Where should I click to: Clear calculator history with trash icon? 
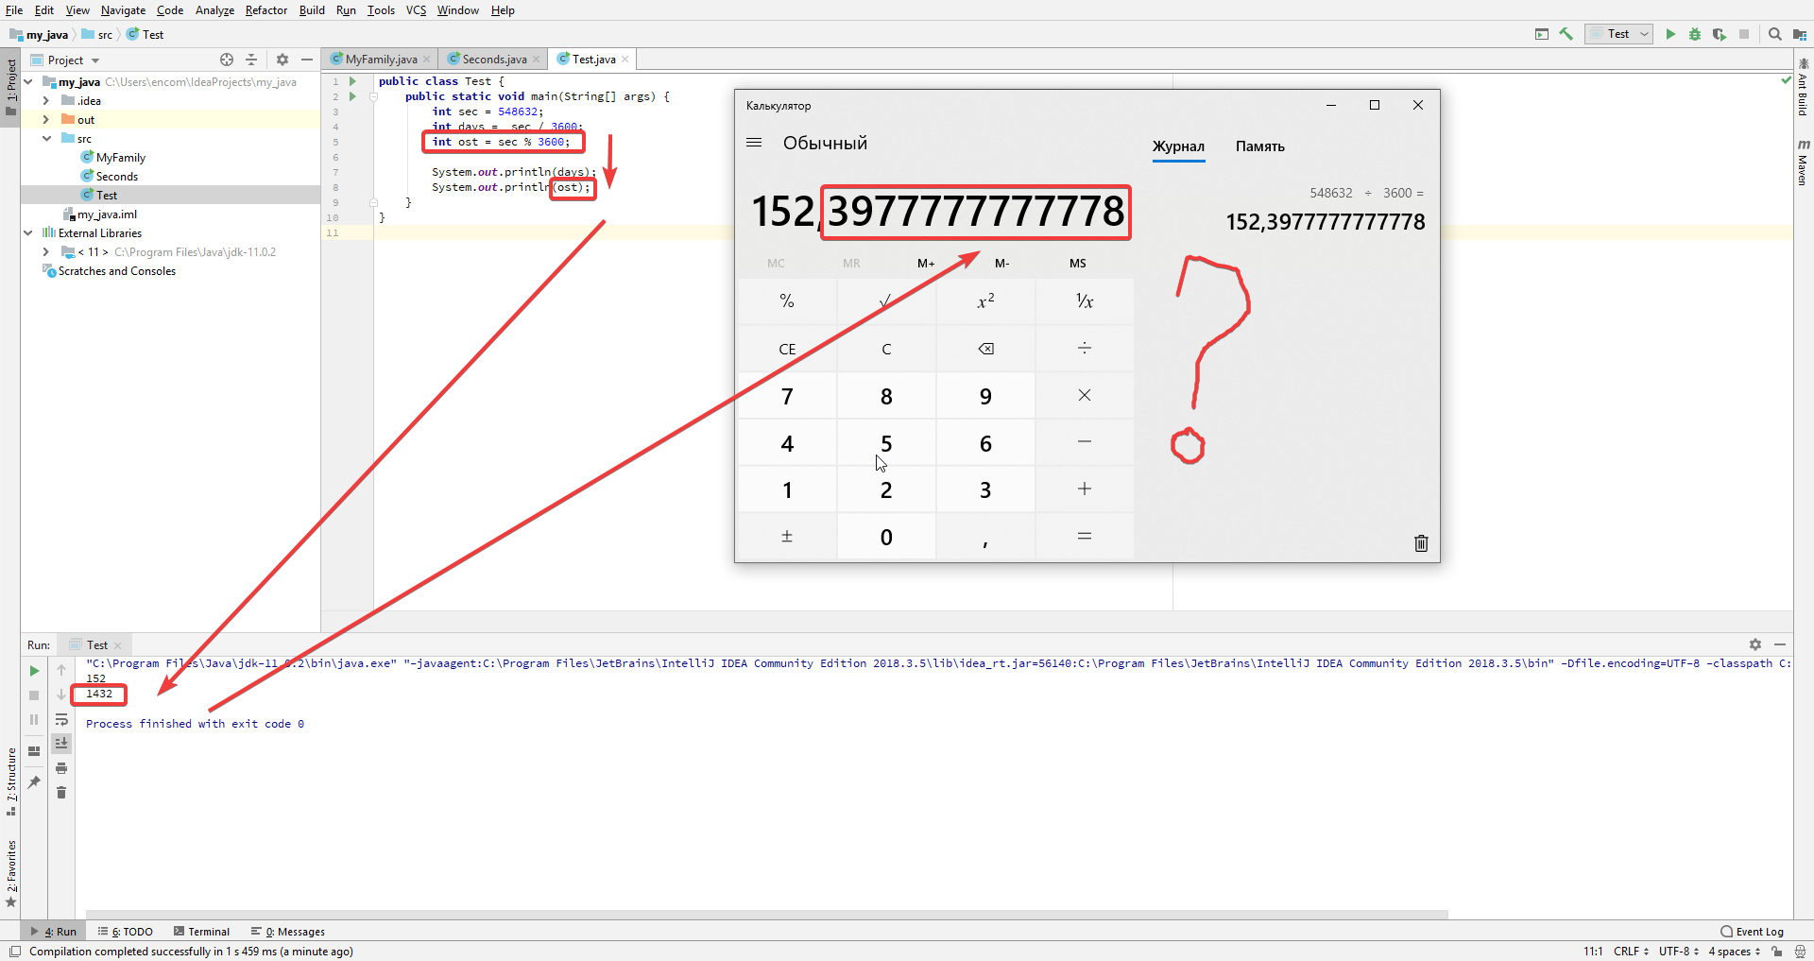pos(1421,543)
